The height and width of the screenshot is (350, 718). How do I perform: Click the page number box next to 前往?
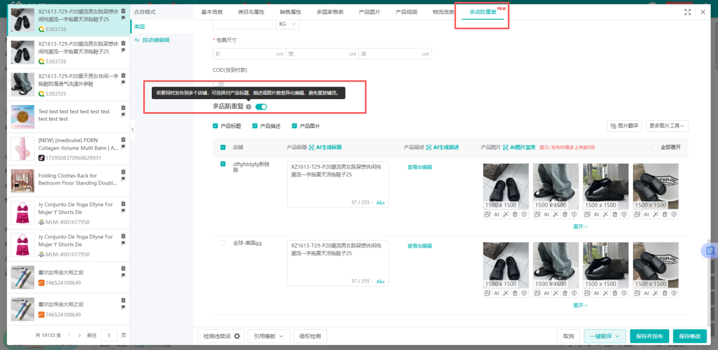[x=109, y=335]
